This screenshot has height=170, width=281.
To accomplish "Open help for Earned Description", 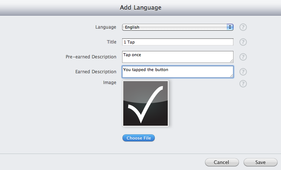I will point(243,72).
